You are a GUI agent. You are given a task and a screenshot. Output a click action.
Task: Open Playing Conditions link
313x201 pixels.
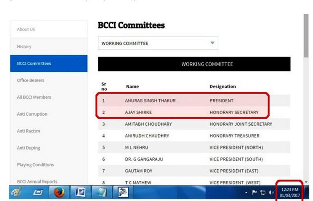tap(35, 164)
